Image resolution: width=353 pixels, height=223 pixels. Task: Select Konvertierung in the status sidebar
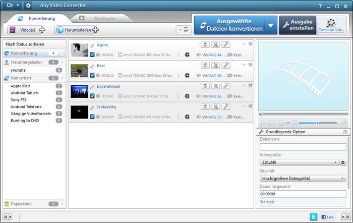click(x=34, y=53)
